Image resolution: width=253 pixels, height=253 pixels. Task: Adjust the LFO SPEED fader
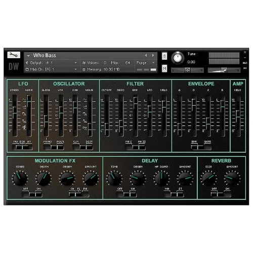tap(15, 113)
